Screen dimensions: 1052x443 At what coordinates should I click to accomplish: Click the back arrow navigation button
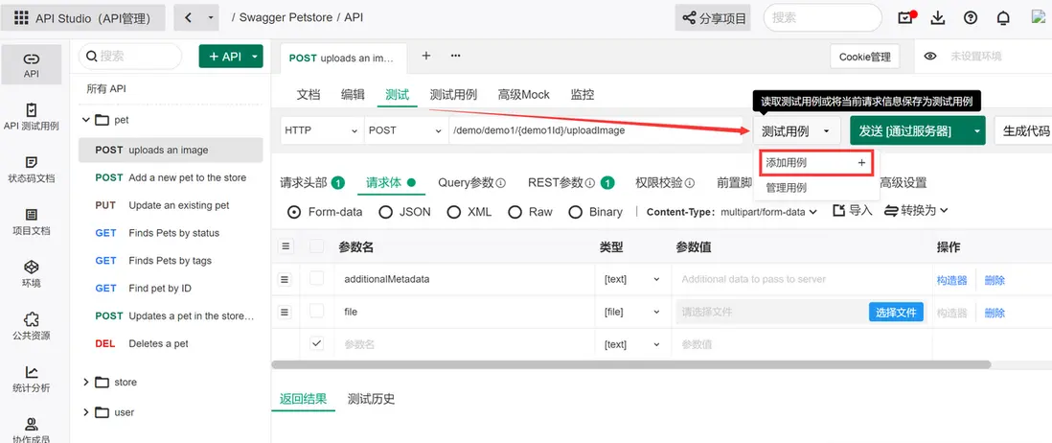pyautogui.click(x=188, y=17)
